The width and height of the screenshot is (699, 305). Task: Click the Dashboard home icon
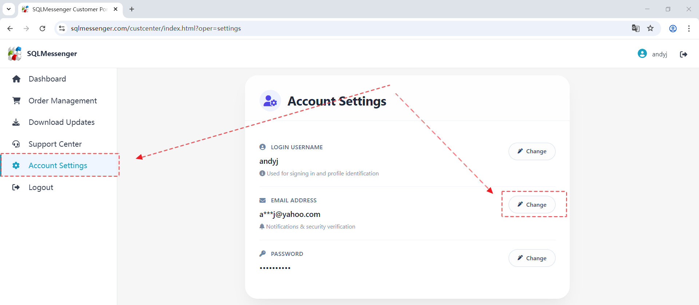point(16,79)
